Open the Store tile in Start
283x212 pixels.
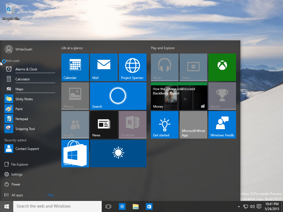(x=75, y=153)
